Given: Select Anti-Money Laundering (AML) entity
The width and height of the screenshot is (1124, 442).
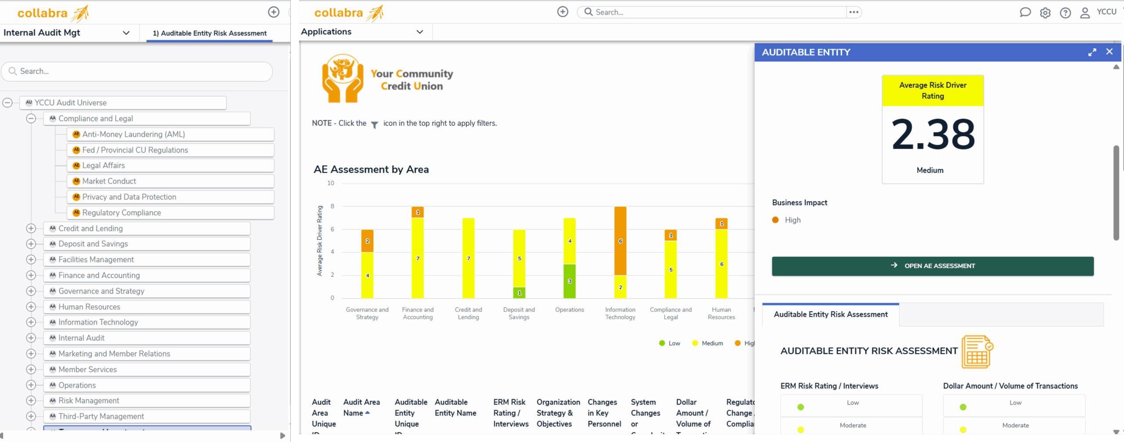Looking at the screenshot, I should tap(133, 134).
